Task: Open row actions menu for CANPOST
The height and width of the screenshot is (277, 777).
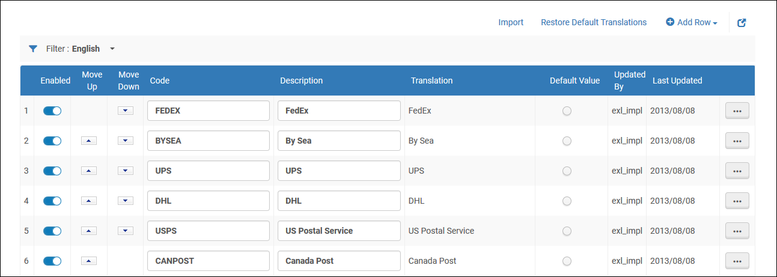Action: [737, 261]
